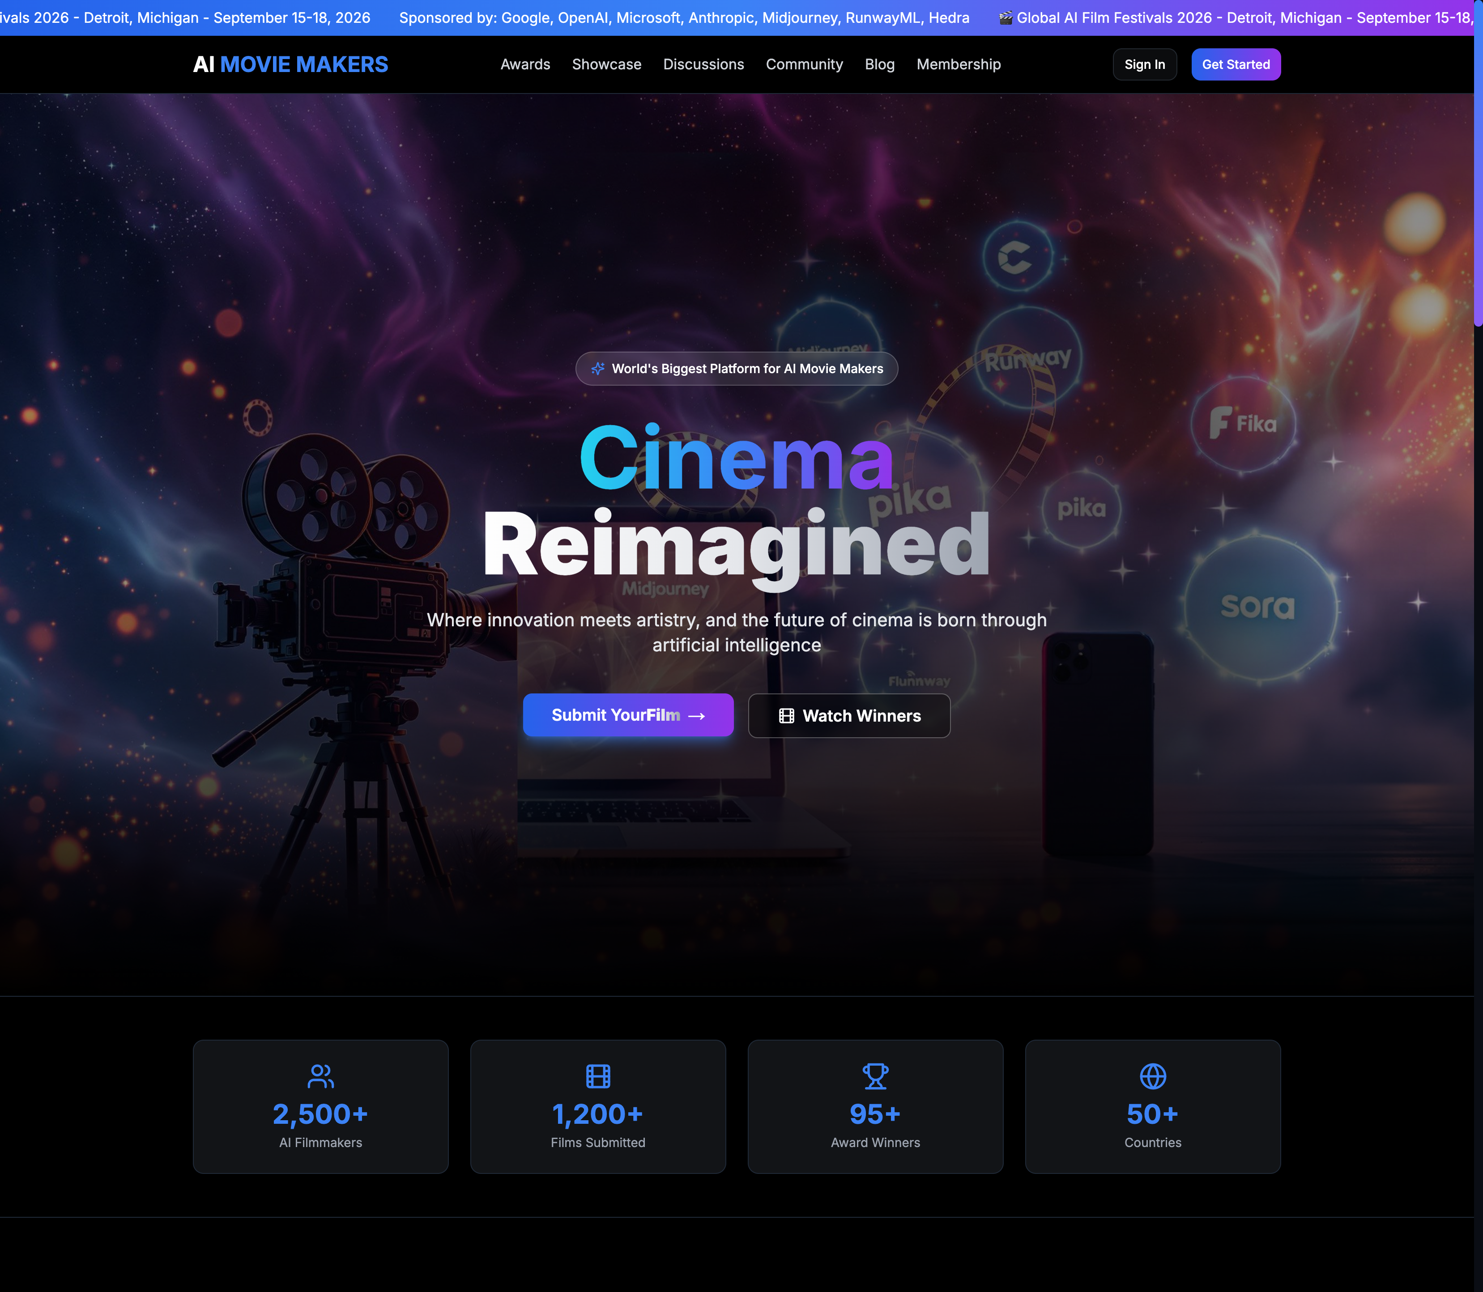
Task: View Membership options
Action: (959, 64)
